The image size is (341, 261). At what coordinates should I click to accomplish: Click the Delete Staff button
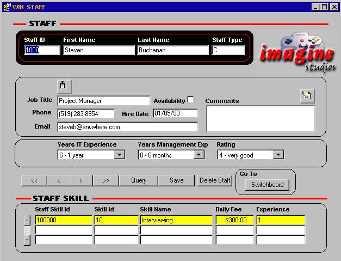[215, 180]
